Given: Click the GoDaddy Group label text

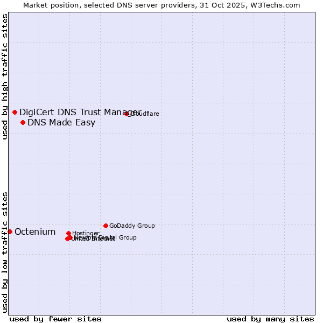Looking at the screenshot, I should tap(132, 226).
